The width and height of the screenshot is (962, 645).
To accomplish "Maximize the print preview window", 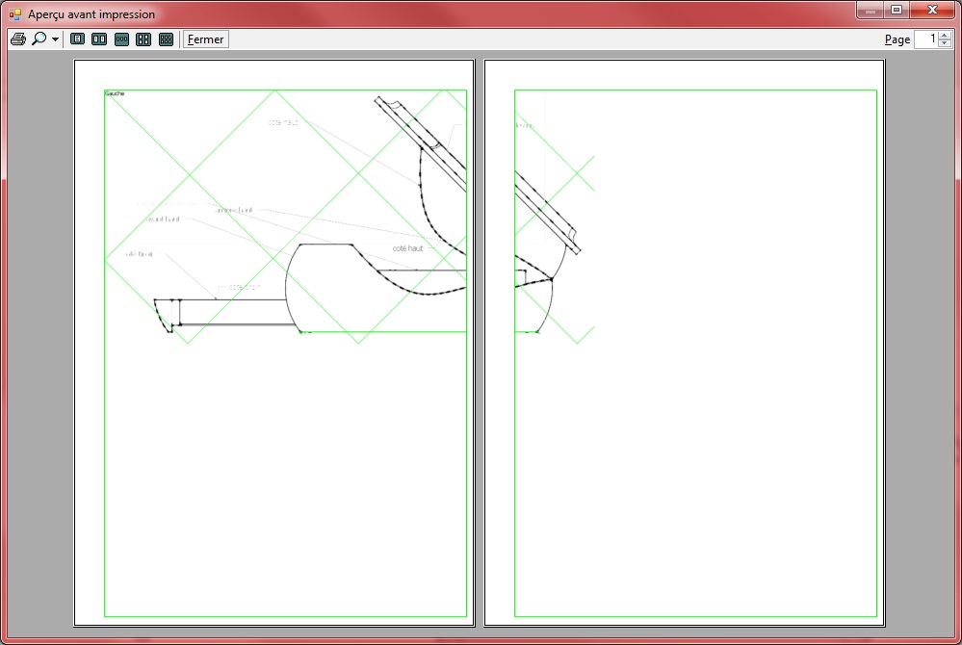I will (x=897, y=10).
